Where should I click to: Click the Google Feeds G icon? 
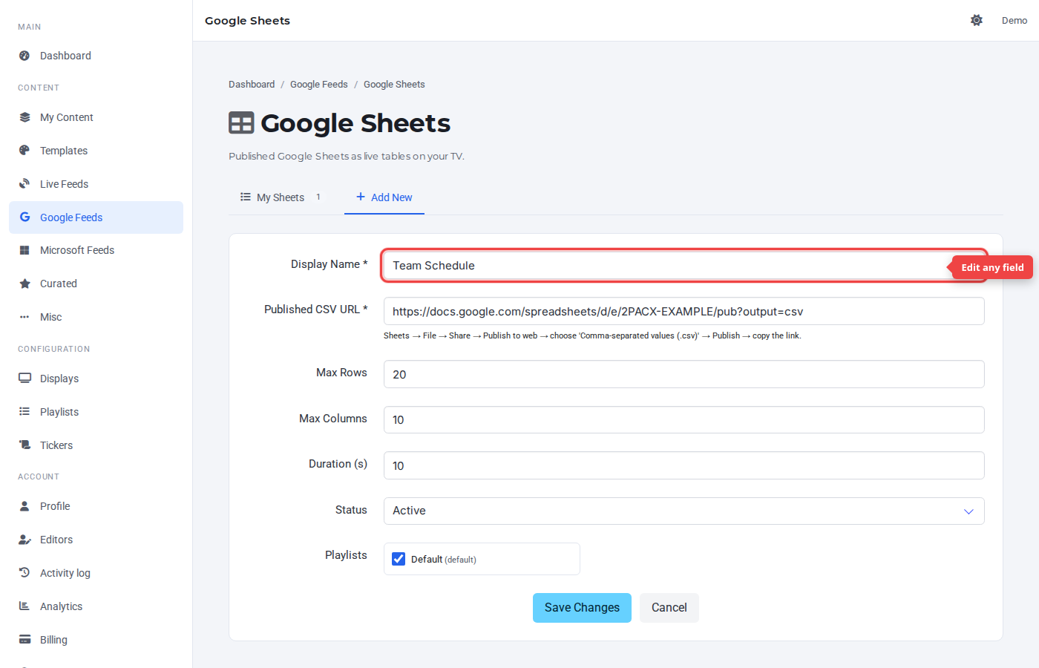(24, 217)
